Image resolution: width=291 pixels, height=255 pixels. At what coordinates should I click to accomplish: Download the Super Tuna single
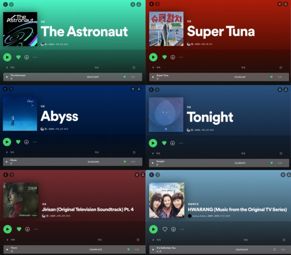pyautogui.click(x=173, y=57)
